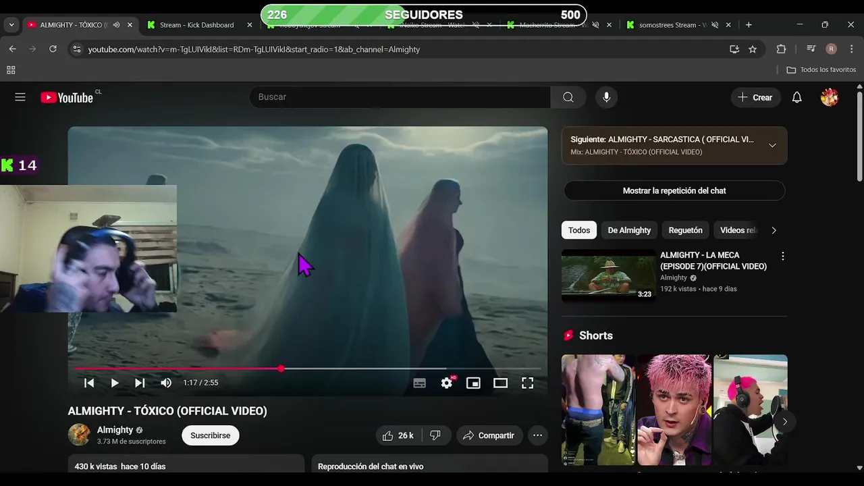Open more actions three-dot menu
Viewport: 864px width, 486px height.
click(x=537, y=435)
